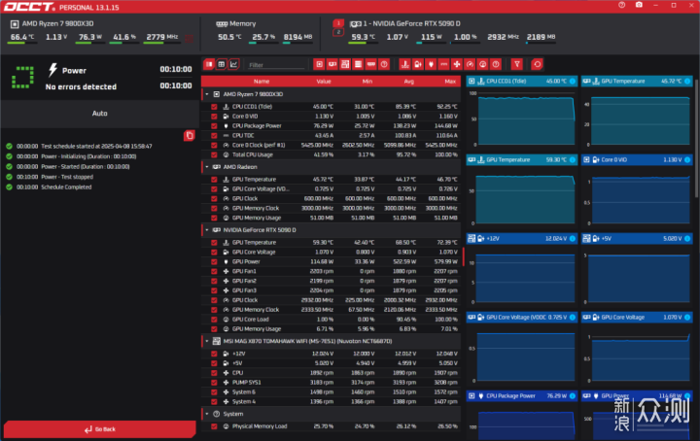Filter by other sensor types icon

tap(496, 65)
